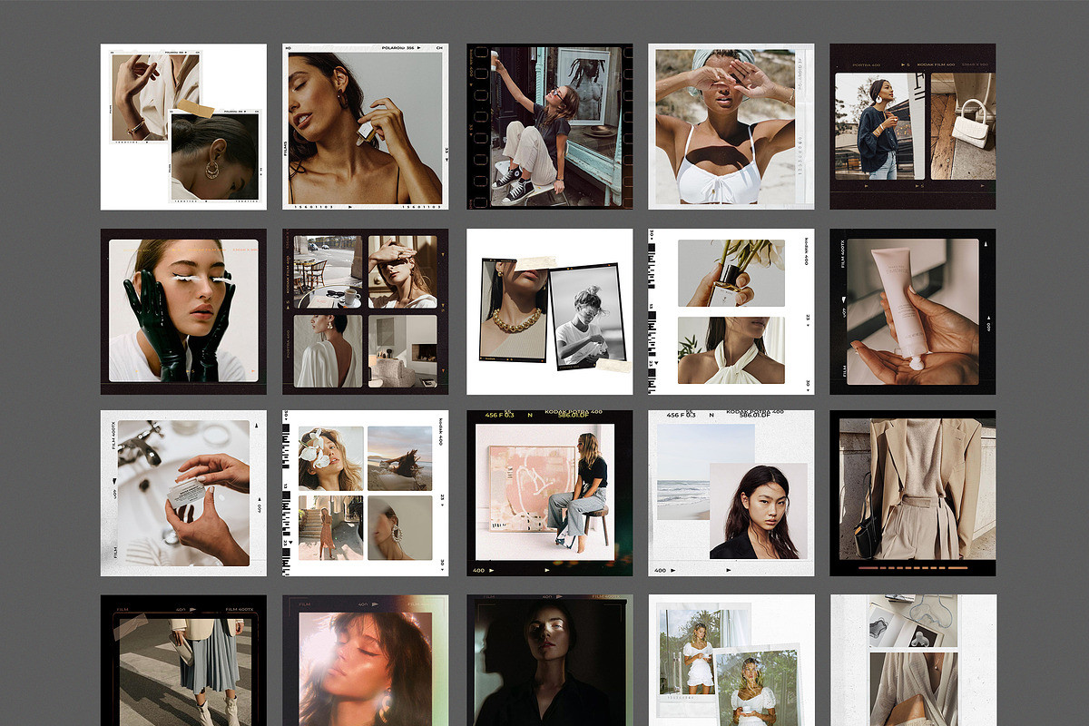
Task: Select the pleated skirt on crosswalk template
Action: tap(183, 661)
